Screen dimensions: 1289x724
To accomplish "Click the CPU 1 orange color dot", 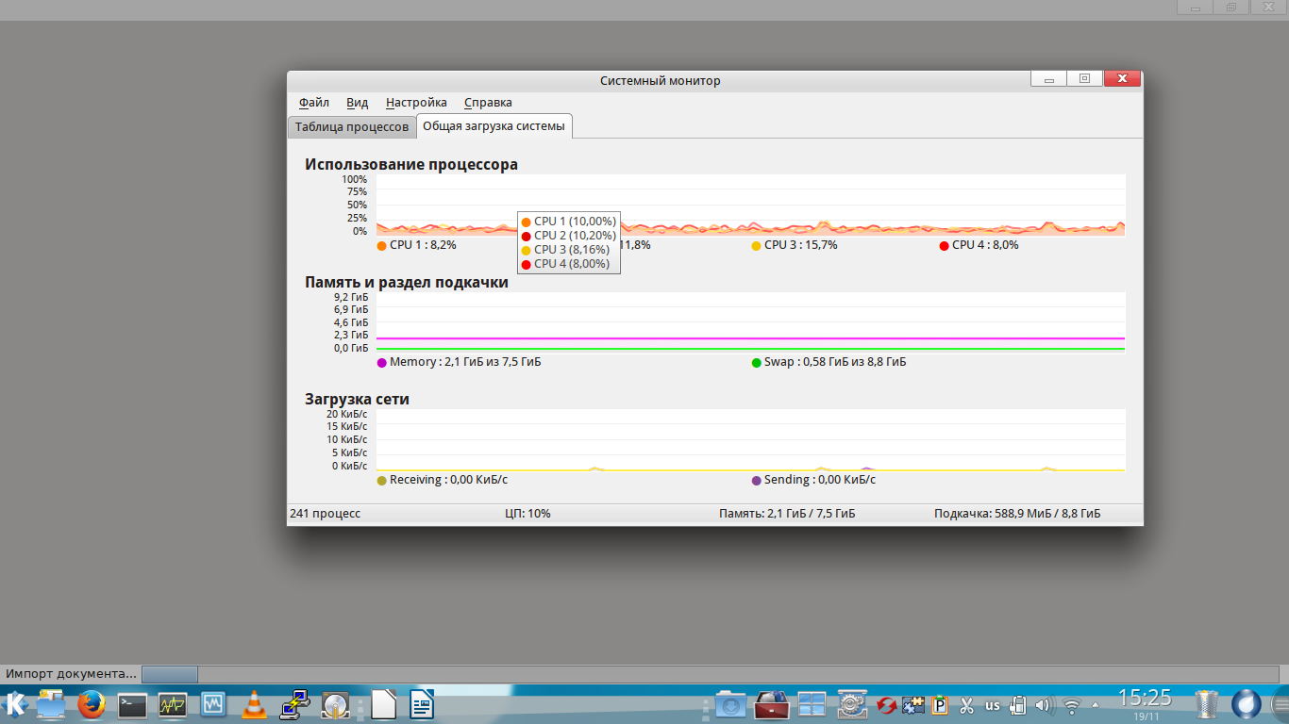I will [382, 245].
